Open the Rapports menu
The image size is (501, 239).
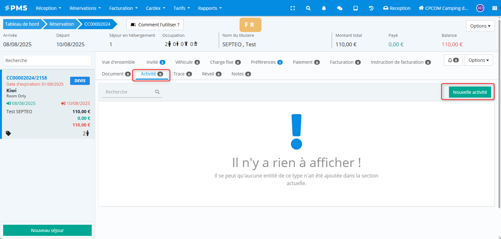click(x=210, y=8)
